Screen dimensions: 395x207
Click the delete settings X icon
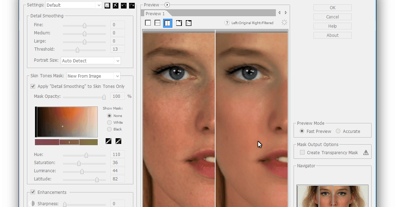tap(115, 5)
